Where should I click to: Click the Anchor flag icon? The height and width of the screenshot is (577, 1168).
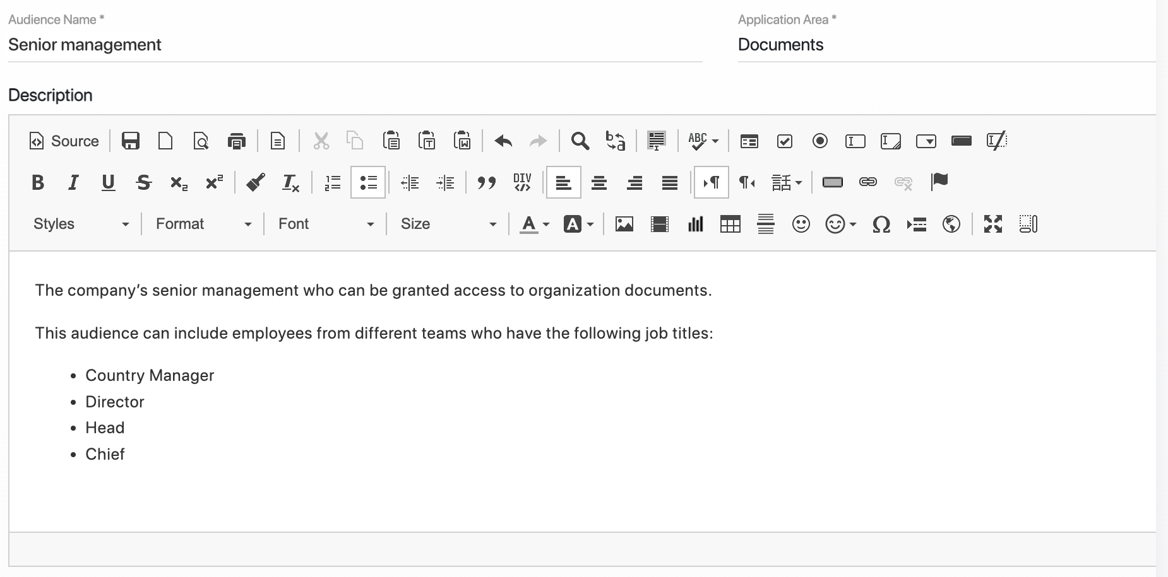pyautogui.click(x=939, y=182)
